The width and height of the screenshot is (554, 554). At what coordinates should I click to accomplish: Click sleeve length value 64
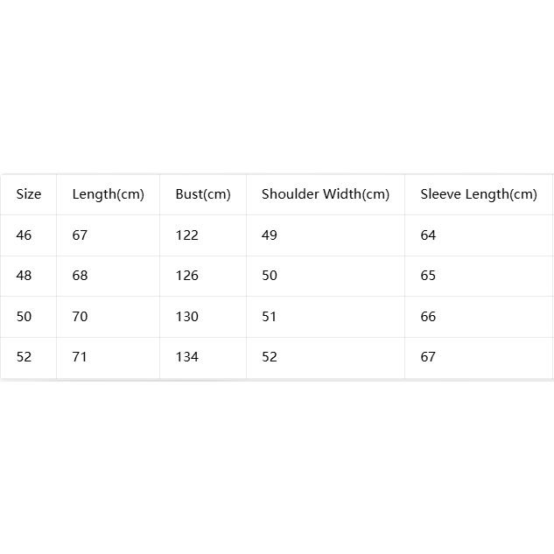tap(428, 235)
